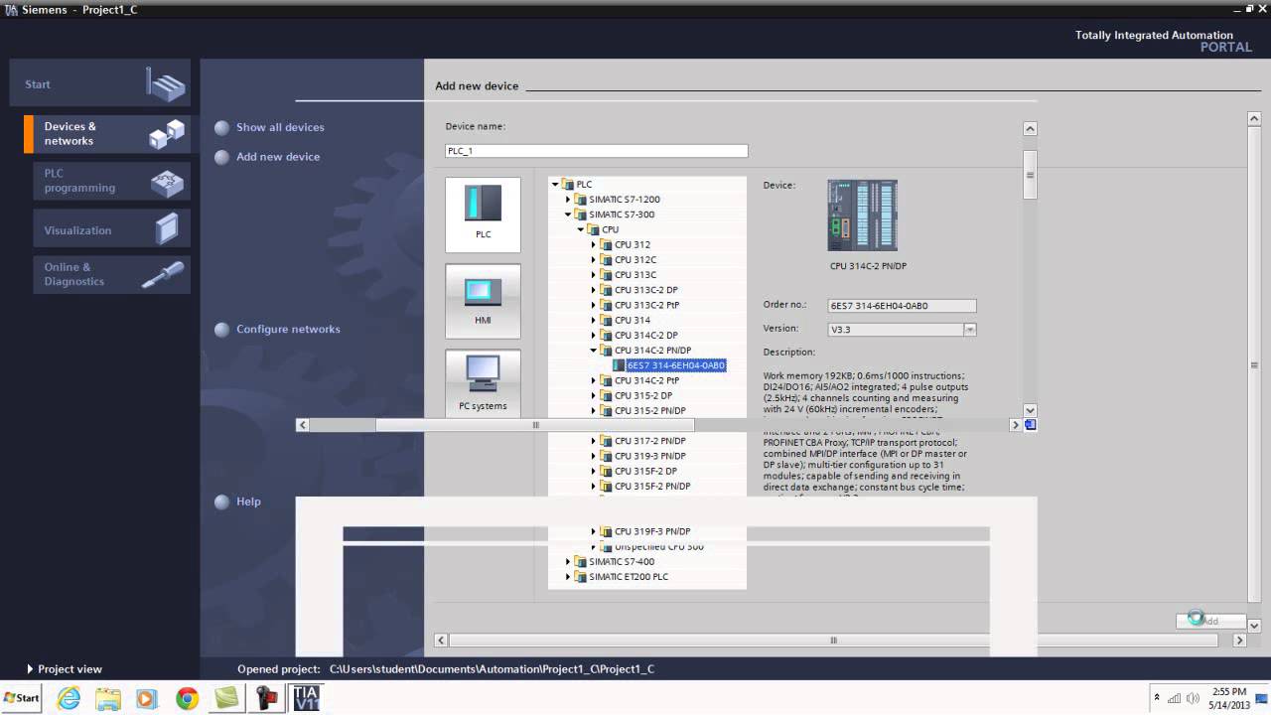Select the HMI device category icon
Screen dimensions: 1271x715
coord(483,301)
